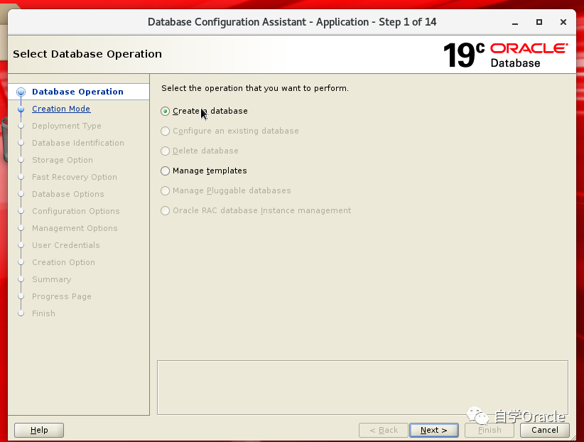Click inside the empty message text area
584x442 pixels.
pyautogui.click(x=363, y=387)
